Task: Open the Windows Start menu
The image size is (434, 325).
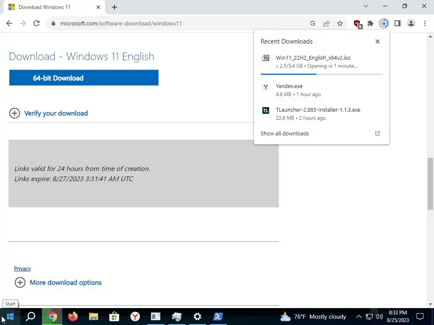Action: click(x=10, y=317)
